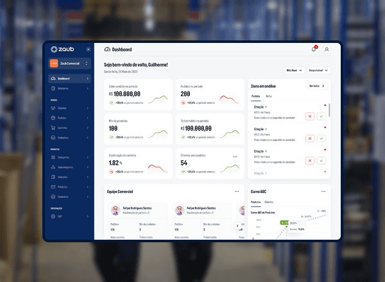
Task: Click the green data point on Curva ABC chart
Action: coord(286,227)
